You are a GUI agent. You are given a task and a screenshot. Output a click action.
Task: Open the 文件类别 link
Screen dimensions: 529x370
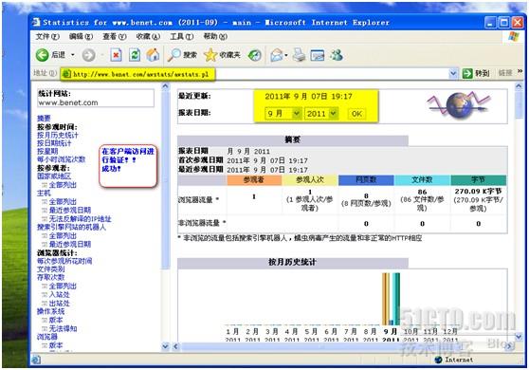point(51,269)
